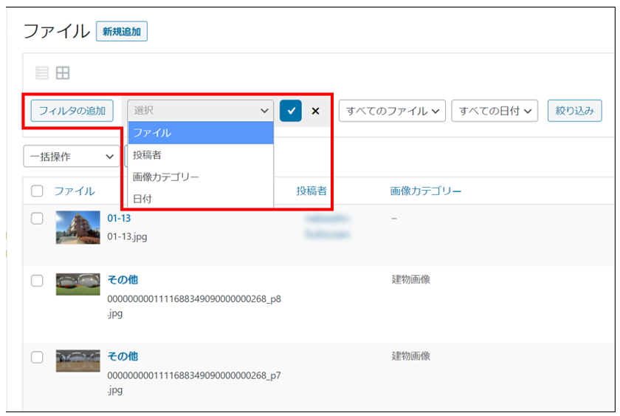Expand the すべてのファイル dropdown
This screenshot has width=620, height=416.
click(x=392, y=111)
